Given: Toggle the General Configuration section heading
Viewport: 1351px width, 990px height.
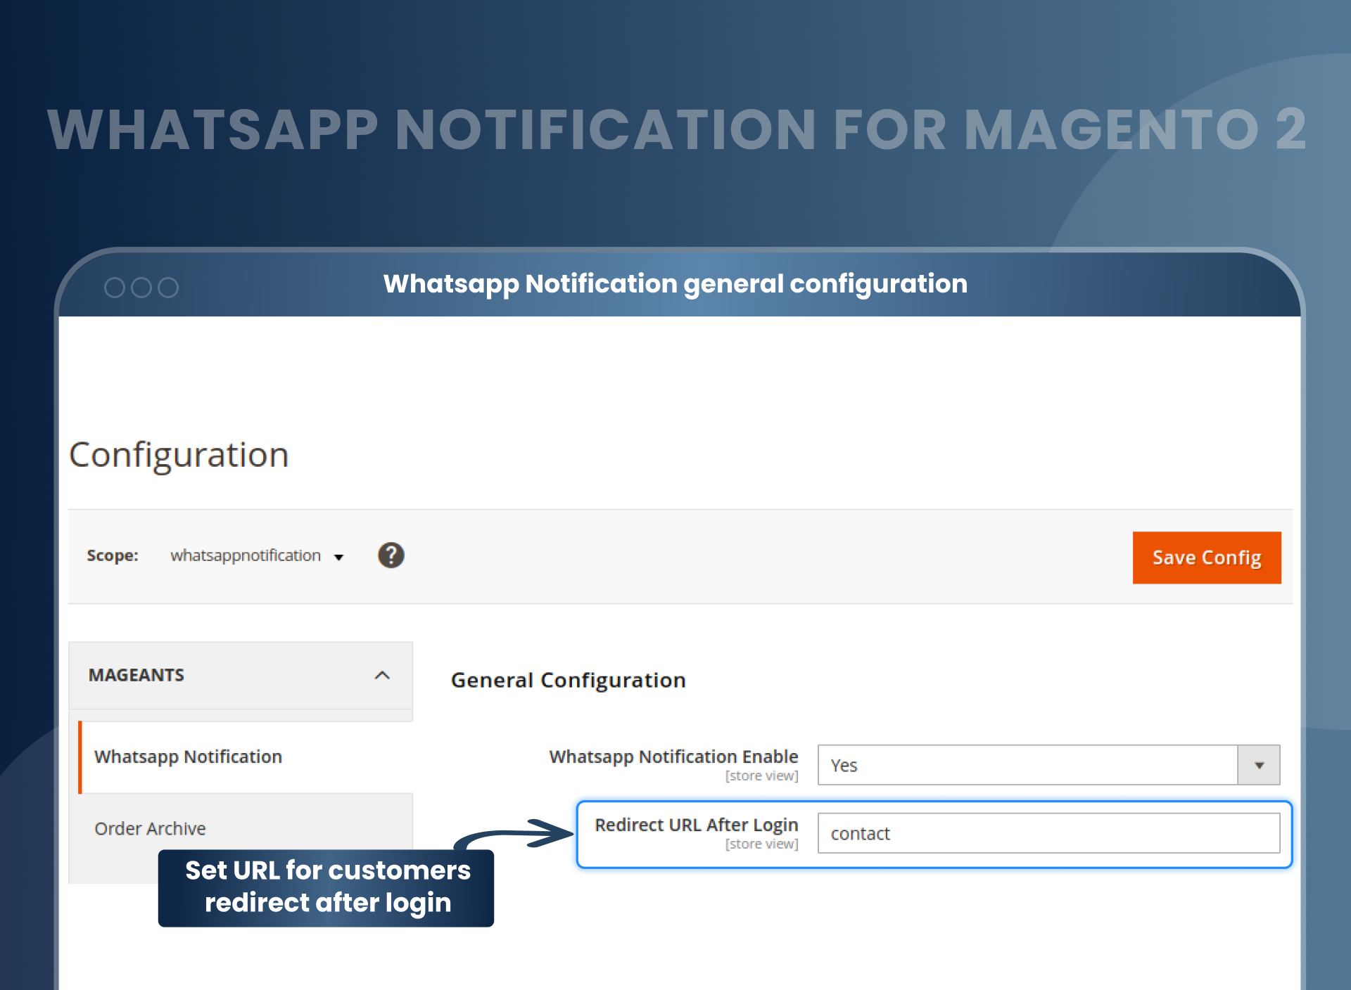Looking at the screenshot, I should 568,681.
